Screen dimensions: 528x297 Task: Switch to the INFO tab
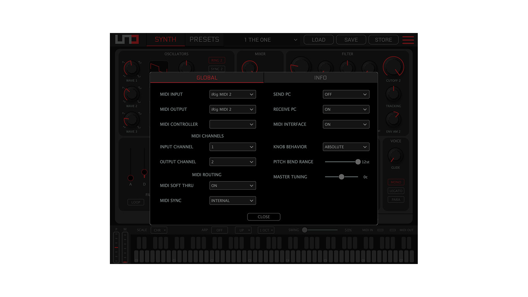(320, 78)
